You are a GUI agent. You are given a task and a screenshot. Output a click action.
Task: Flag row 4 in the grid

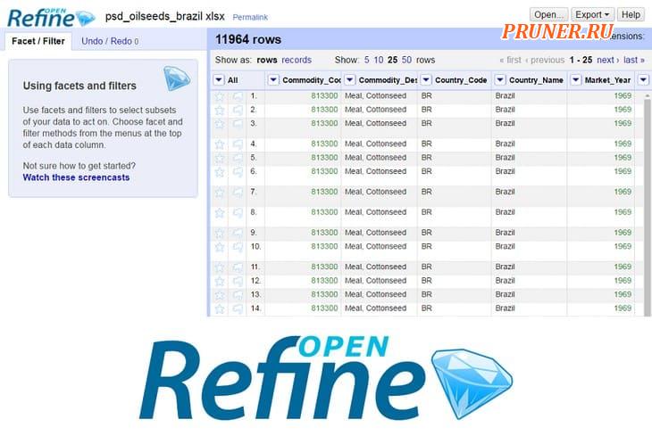tap(238, 144)
